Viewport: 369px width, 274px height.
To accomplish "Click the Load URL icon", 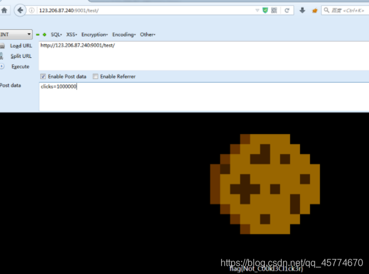I will (x=2, y=46).
